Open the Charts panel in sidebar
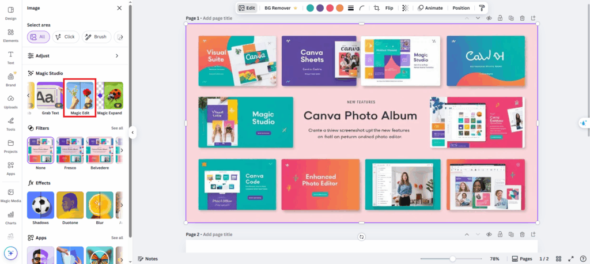590x264 pixels. (10, 217)
